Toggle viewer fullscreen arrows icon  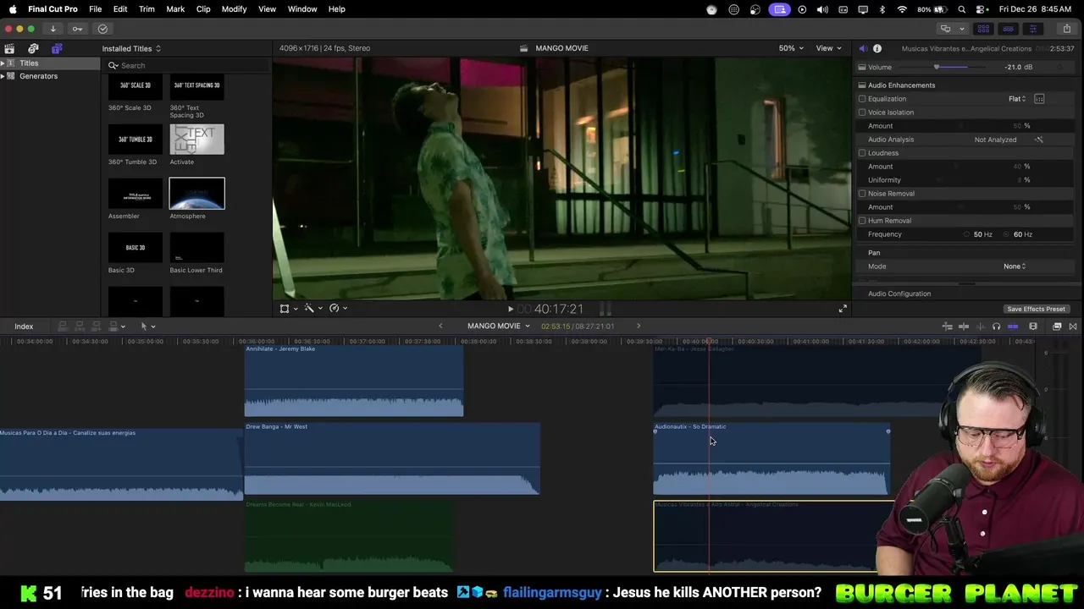tap(843, 309)
